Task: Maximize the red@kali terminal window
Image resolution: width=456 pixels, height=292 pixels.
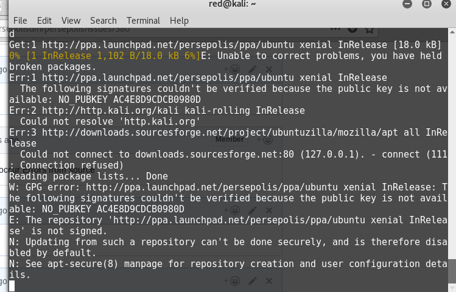Action: (427, 4)
